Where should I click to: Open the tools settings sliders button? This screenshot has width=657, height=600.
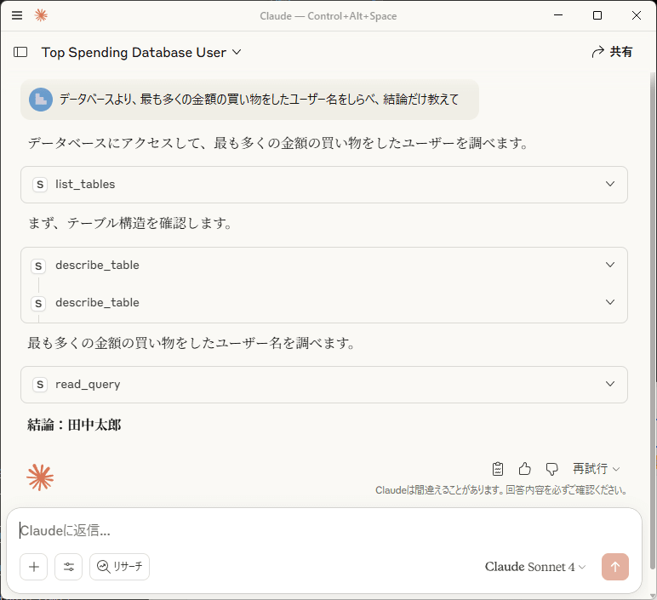click(69, 567)
